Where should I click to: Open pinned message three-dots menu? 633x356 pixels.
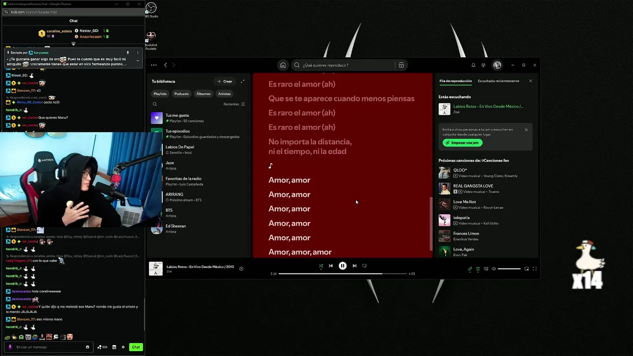pyautogui.click(x=137, y=52)
